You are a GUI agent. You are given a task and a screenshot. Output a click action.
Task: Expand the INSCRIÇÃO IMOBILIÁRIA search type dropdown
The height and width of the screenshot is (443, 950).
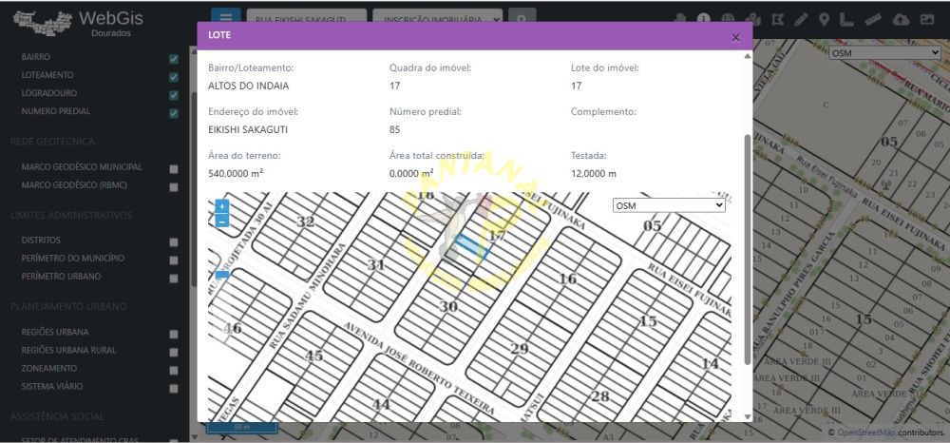point(438,18)
